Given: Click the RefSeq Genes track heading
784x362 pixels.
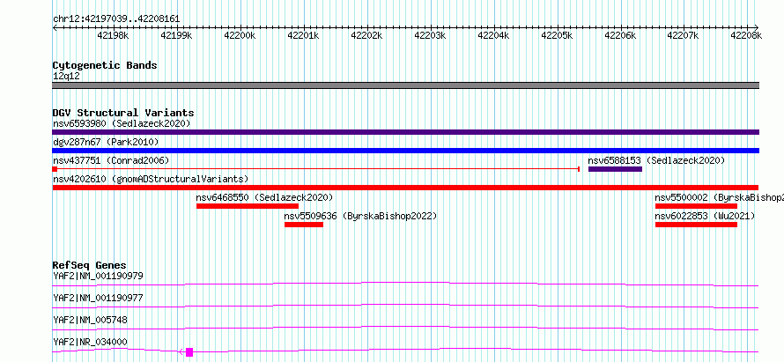Looking at the screenshot, I should coord(90,265).
